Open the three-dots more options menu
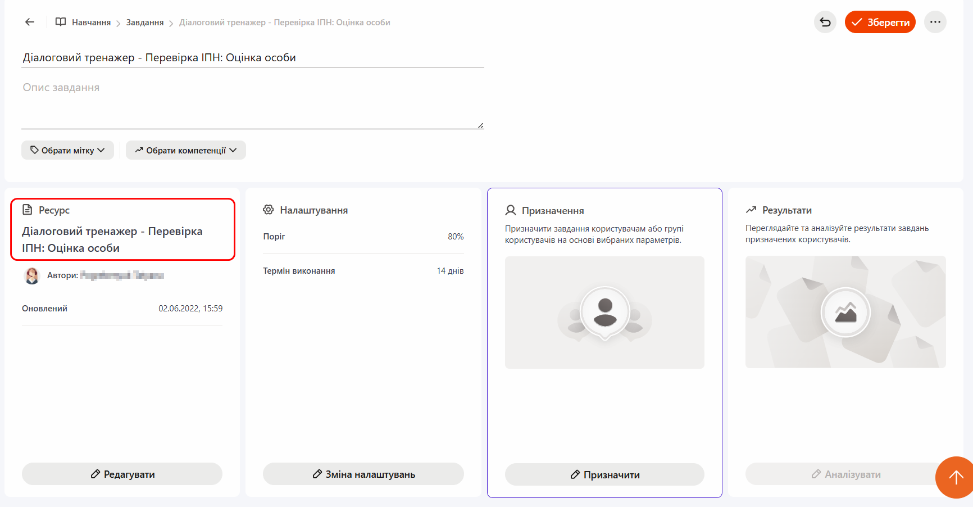 (935, 22)
